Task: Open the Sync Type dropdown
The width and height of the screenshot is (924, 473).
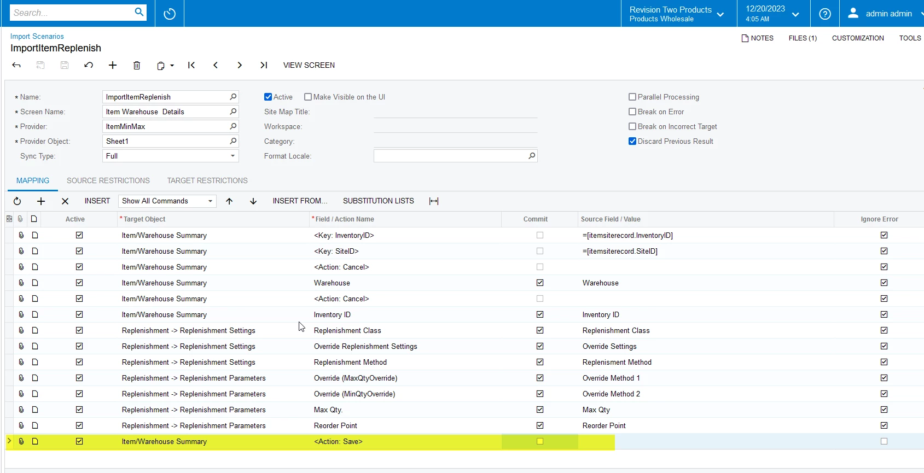Action: 233,156
